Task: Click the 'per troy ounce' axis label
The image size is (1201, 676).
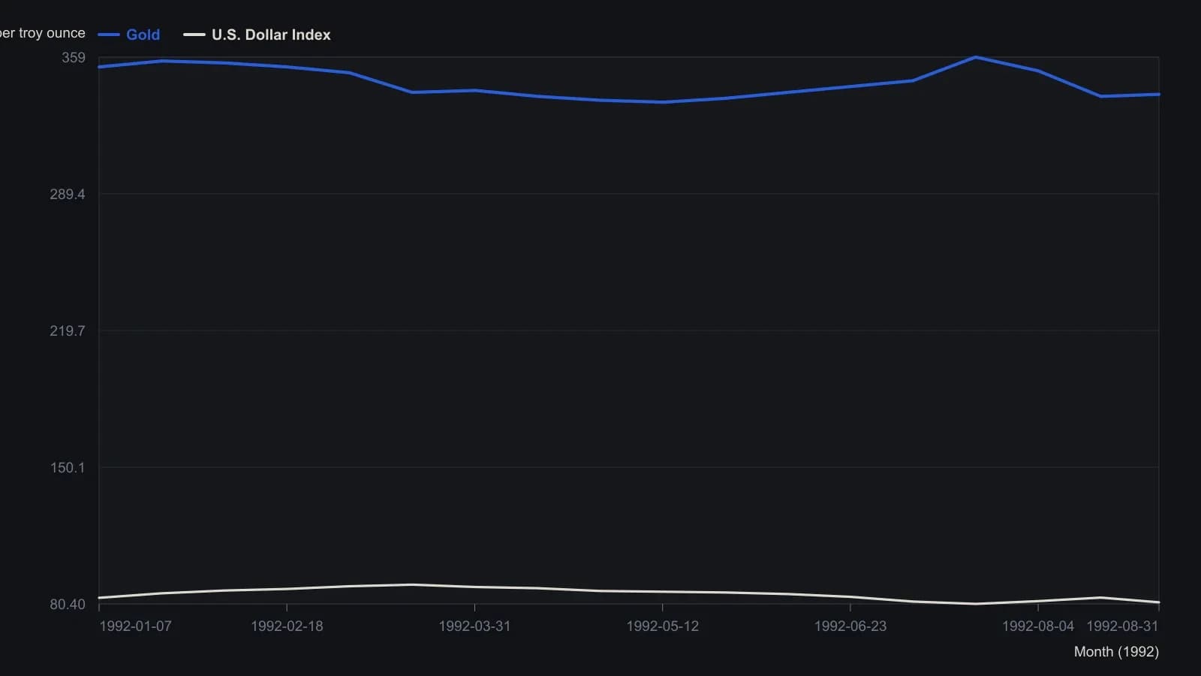Action: 43,33
